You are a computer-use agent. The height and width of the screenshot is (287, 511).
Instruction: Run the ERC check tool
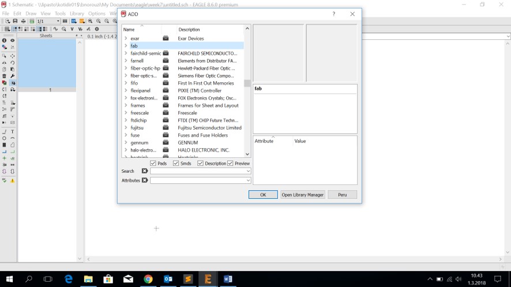point(4,180)
